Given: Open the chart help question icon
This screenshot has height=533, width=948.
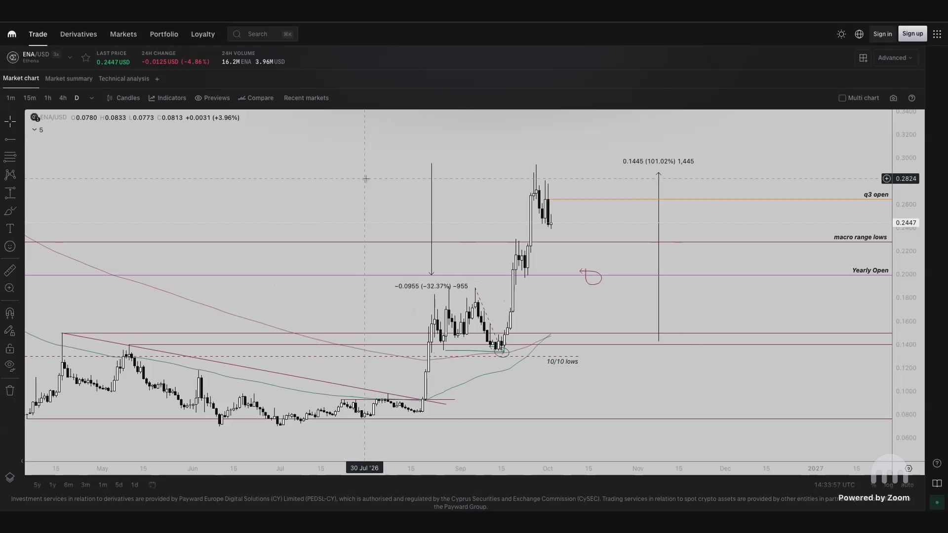Looking at the screenshot, I should tap(912, 98).
